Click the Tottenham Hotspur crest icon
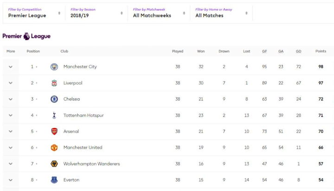This screenshot has width=334, height=191. (x=54, y=115)
